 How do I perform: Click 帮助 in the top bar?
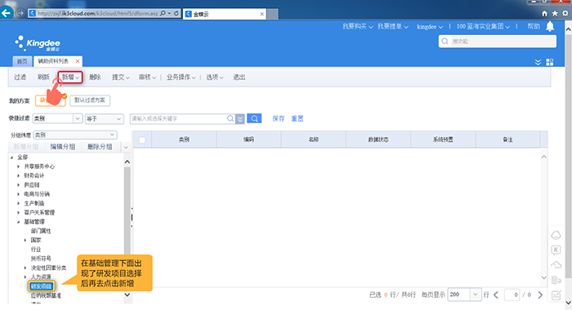click(534, 27)
